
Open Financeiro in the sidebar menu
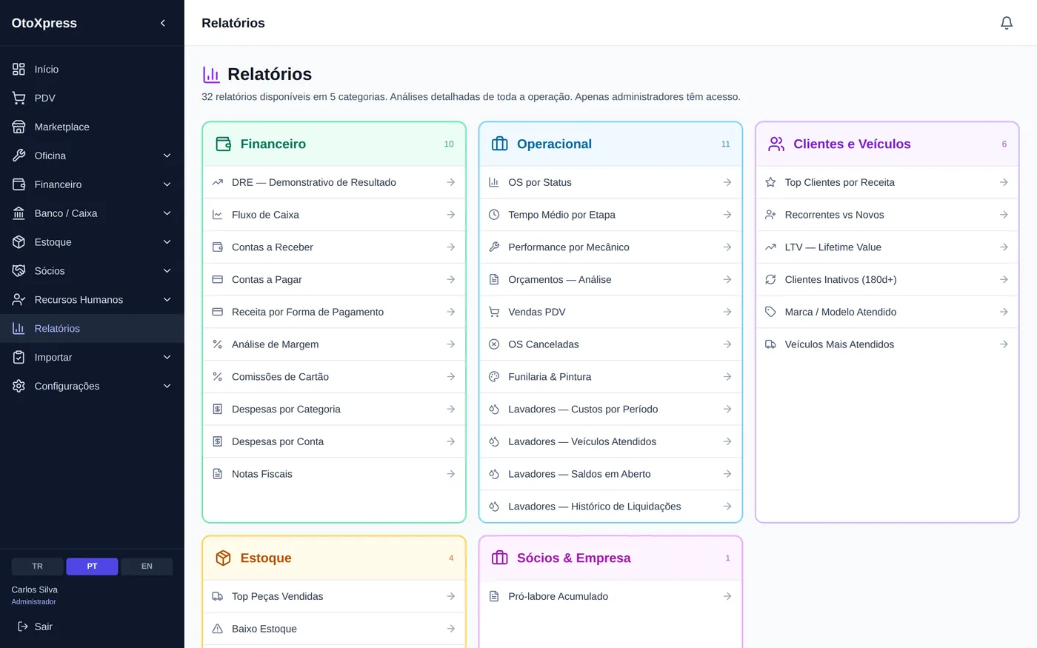coord(92,184)
